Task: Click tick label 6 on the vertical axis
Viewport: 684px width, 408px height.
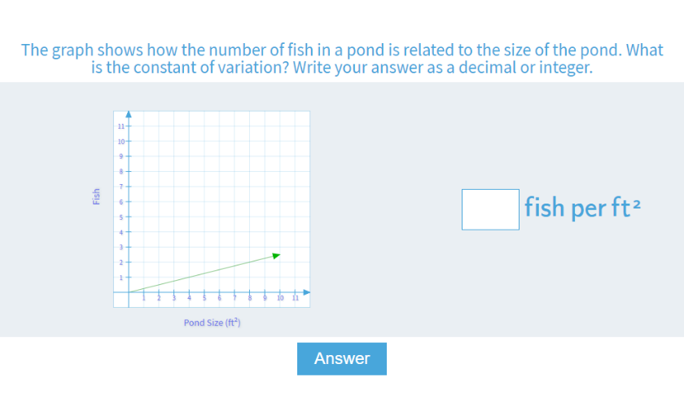Action: point(121,202)
